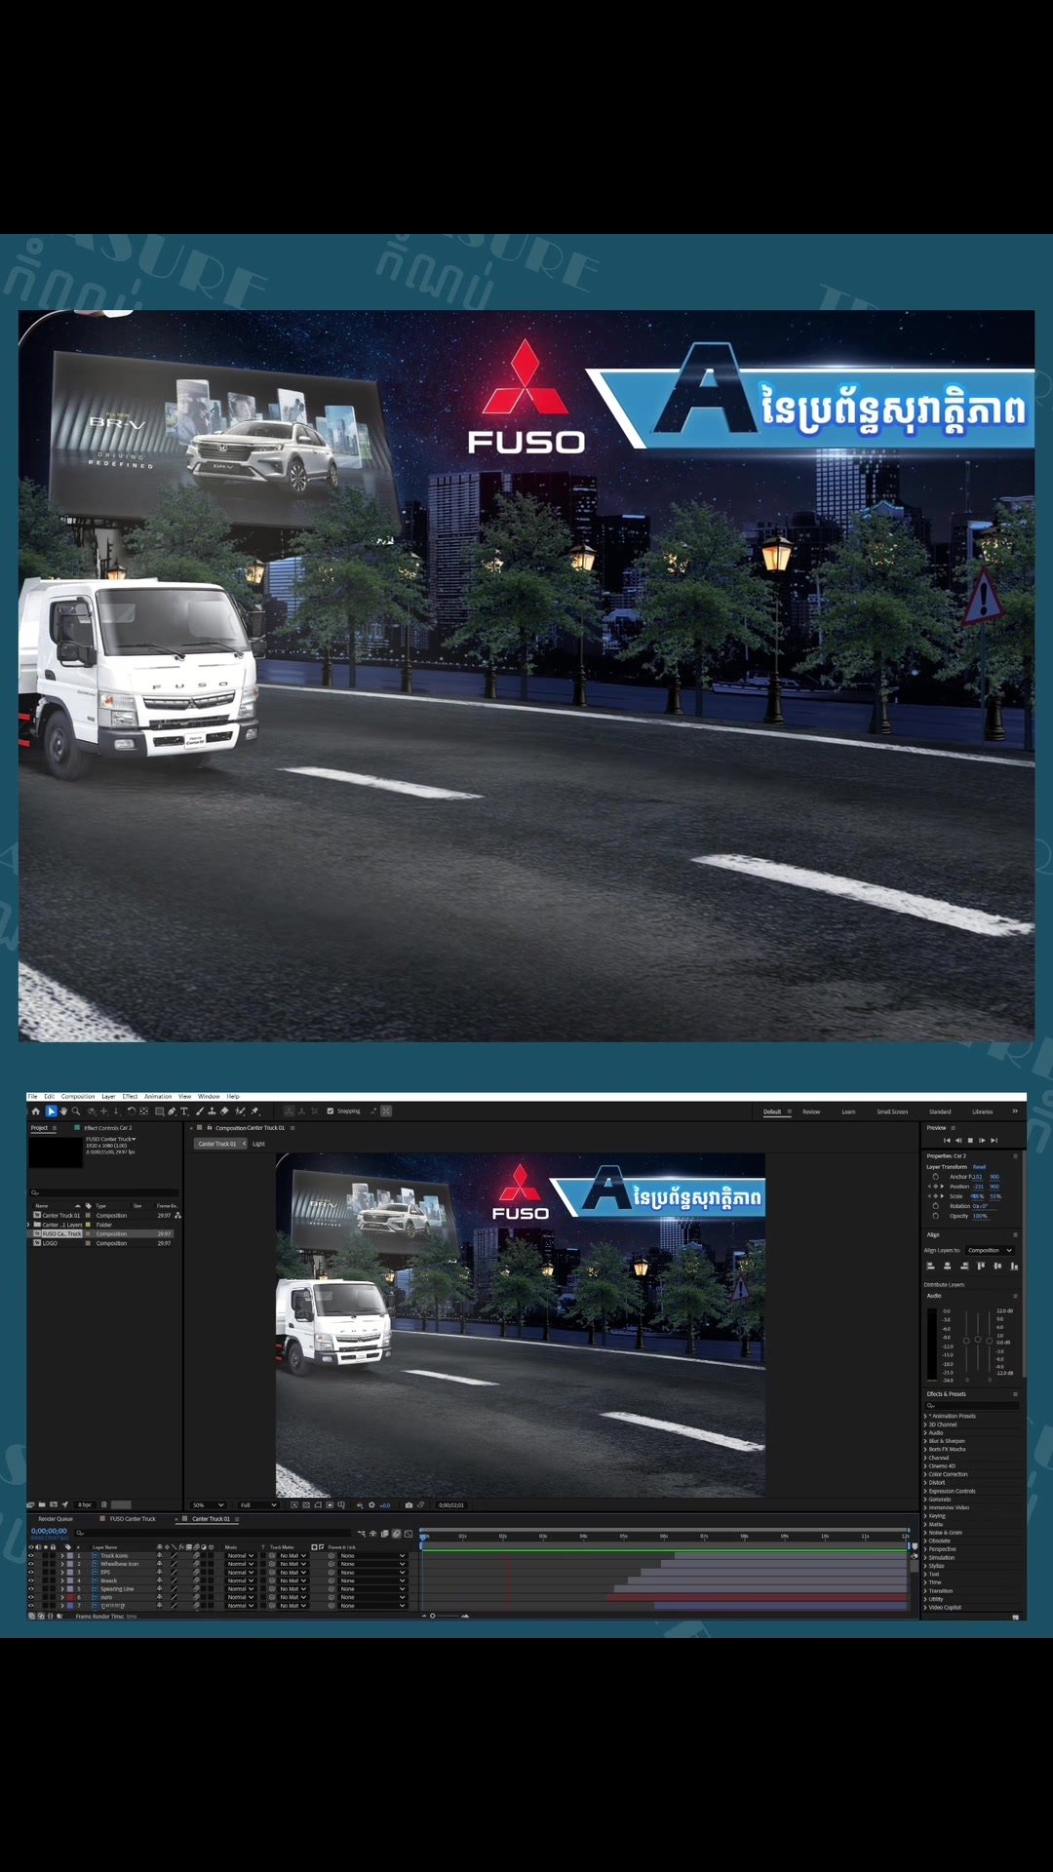Open the viewer magnification 50% dropdown
The image size is (1053, 1872).
click(209, 1505)
